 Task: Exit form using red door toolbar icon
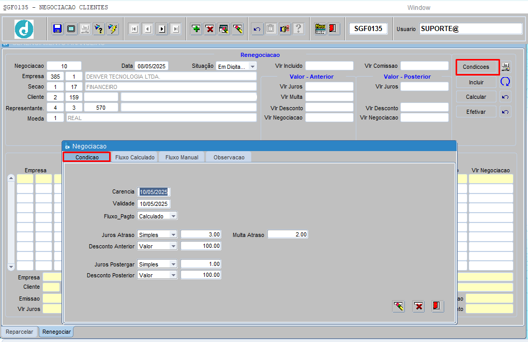click(x=333, y=28)
